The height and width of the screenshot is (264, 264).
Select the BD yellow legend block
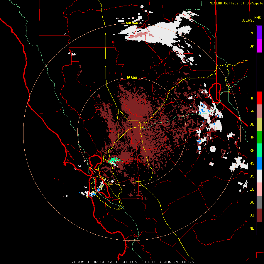(259, 124)
